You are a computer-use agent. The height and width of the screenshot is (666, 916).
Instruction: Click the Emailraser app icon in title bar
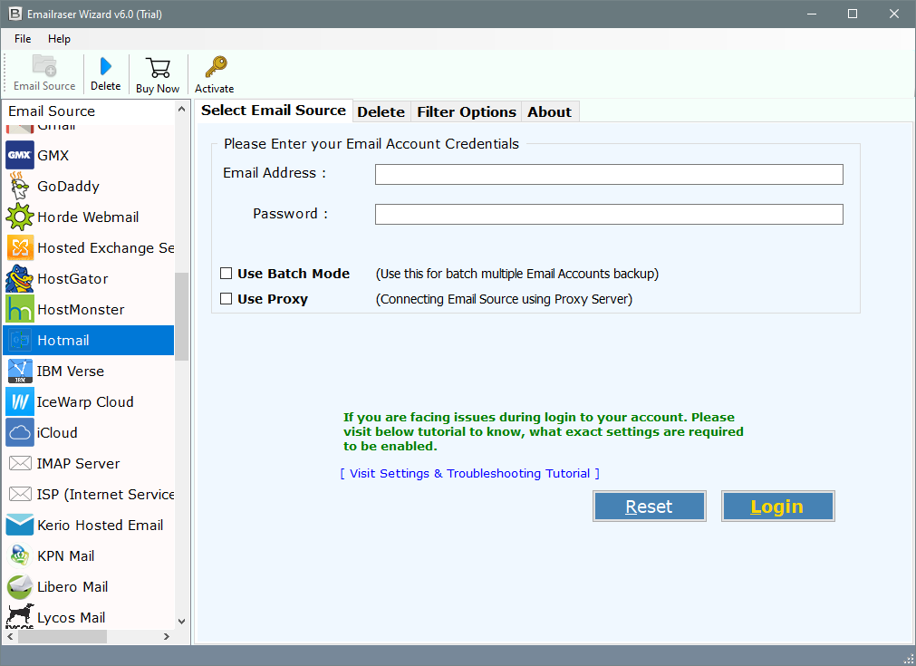pos(15,14)
